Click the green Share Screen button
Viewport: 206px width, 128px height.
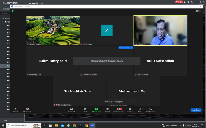pos(97,110)
